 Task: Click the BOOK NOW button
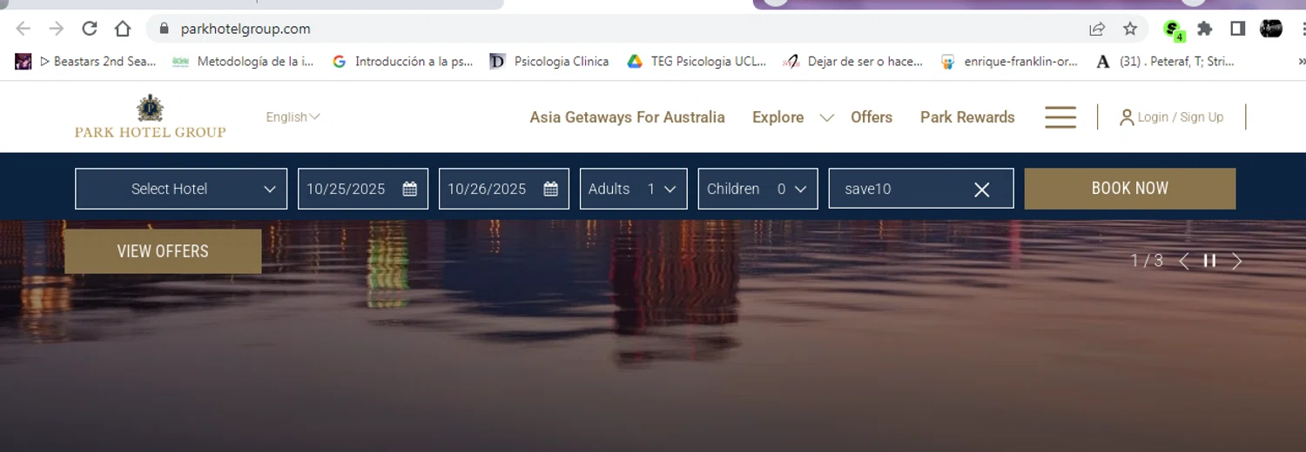pos(1130,189)
